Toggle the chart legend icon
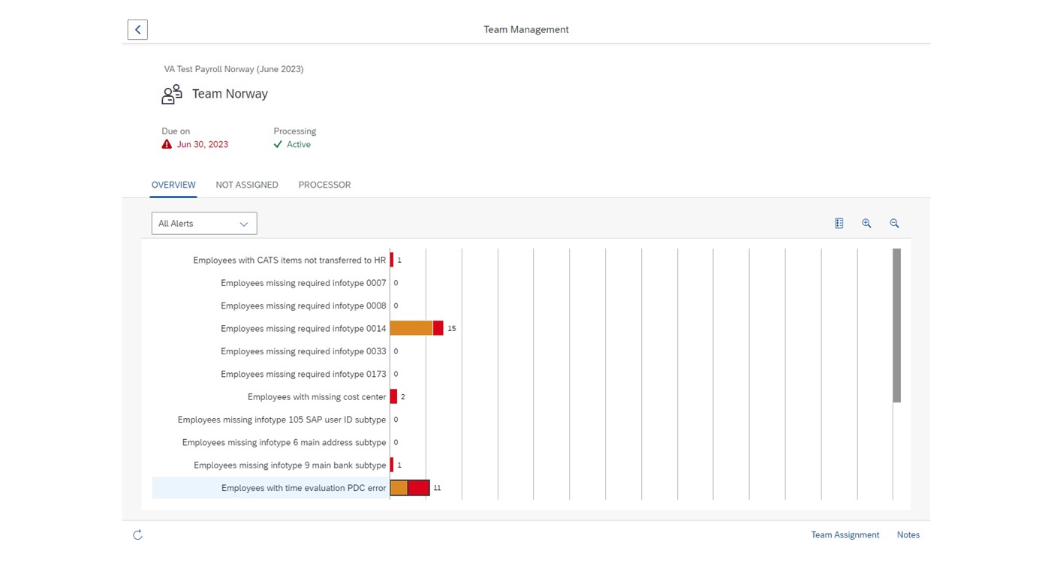This screenshot has width=1051, height=563. click(839, 224)
